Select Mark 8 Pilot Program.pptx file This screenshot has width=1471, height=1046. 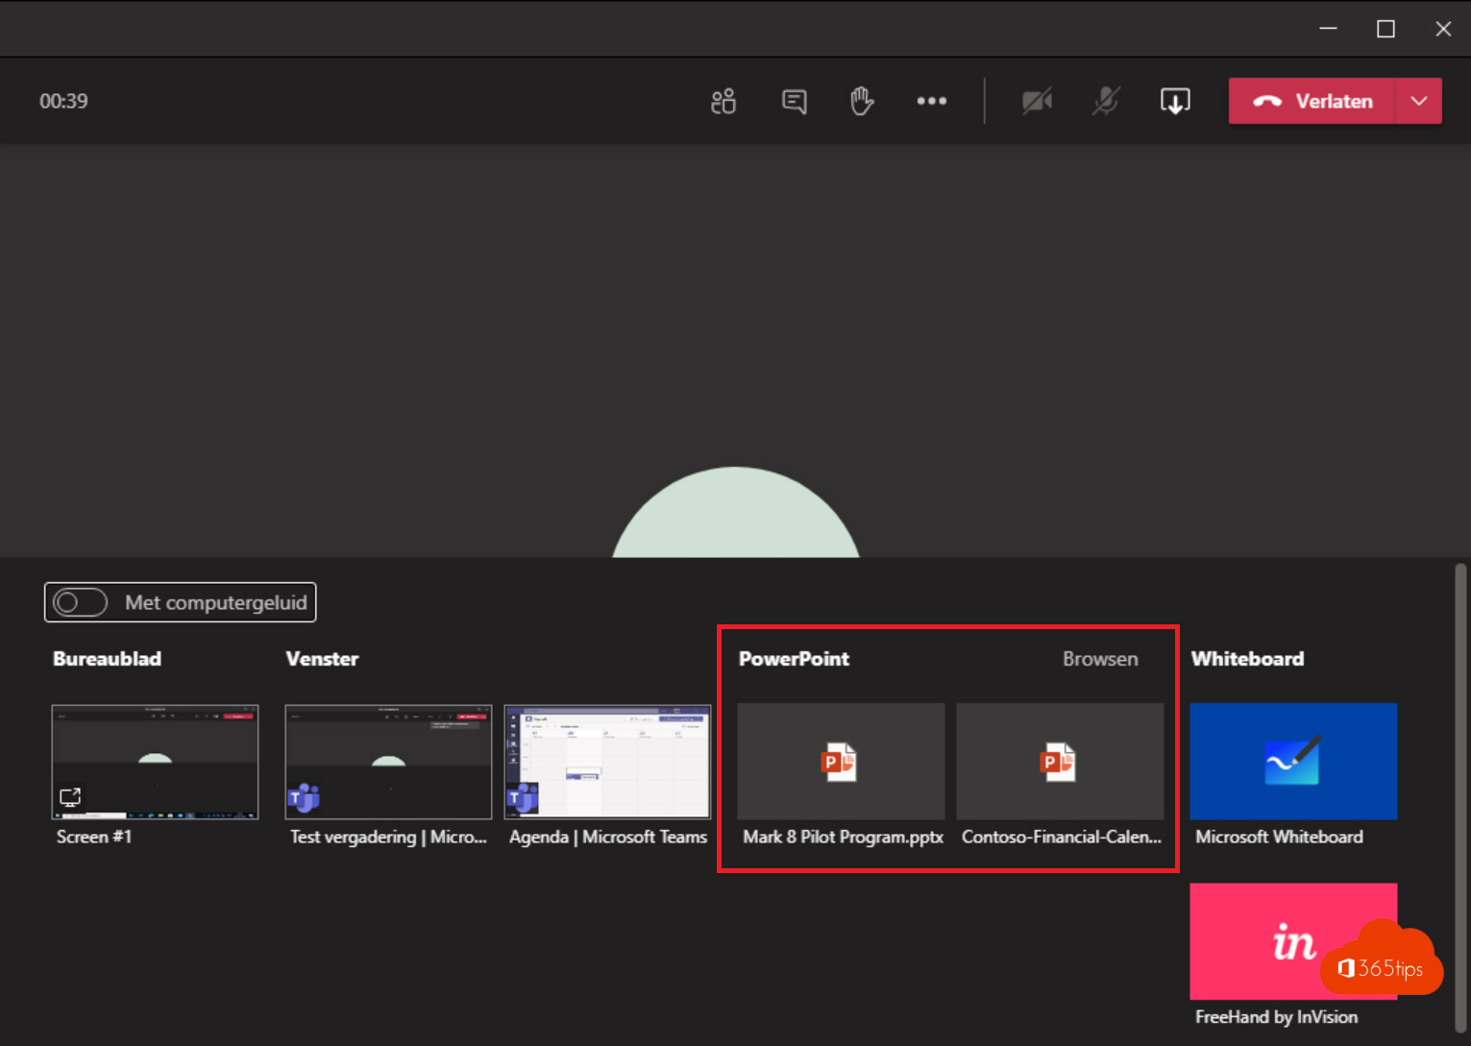click(x=841, y=762)
